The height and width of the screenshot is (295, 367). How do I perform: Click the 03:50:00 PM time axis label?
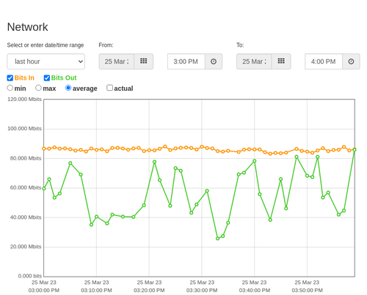point(307,291)
